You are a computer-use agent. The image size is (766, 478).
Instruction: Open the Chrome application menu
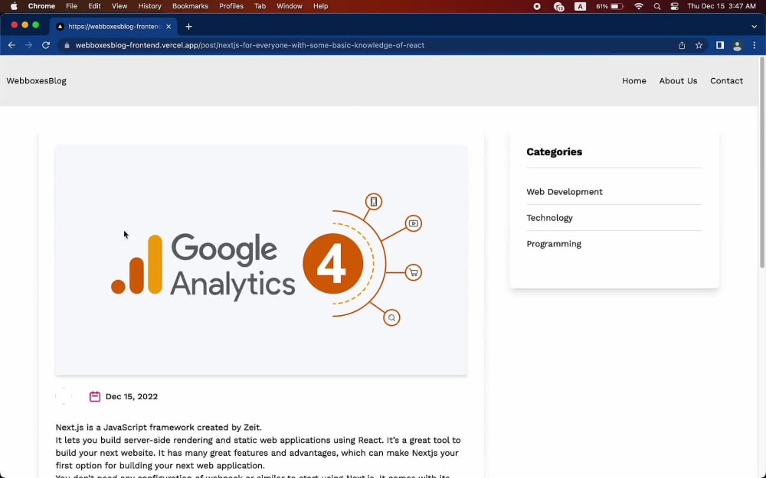click(x=41, y=6)
